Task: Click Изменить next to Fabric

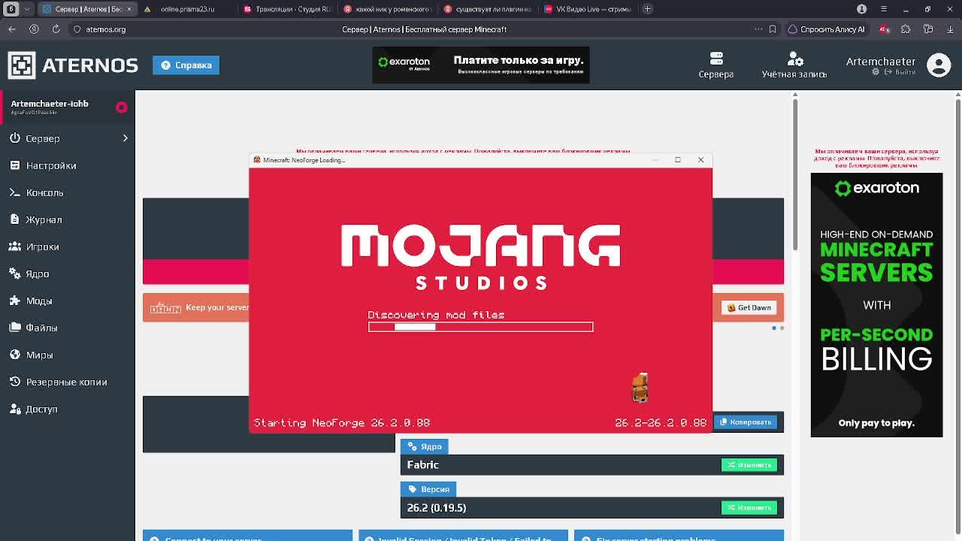Action: (749, 464)
